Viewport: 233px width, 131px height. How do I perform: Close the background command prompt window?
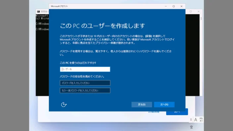coord(199,12)
